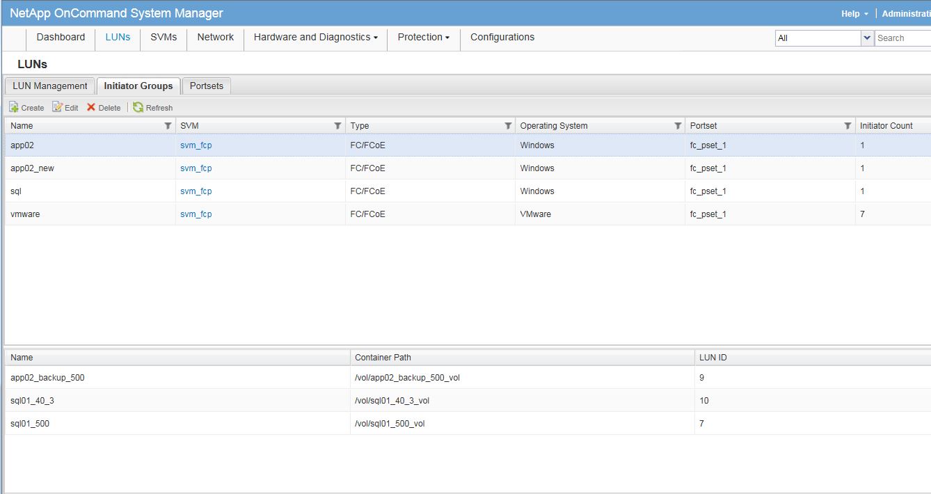Click the Edit icon in toolbar
Image resolution: width=931 pixels, height=494 pixels.
(x=58, y=107)
